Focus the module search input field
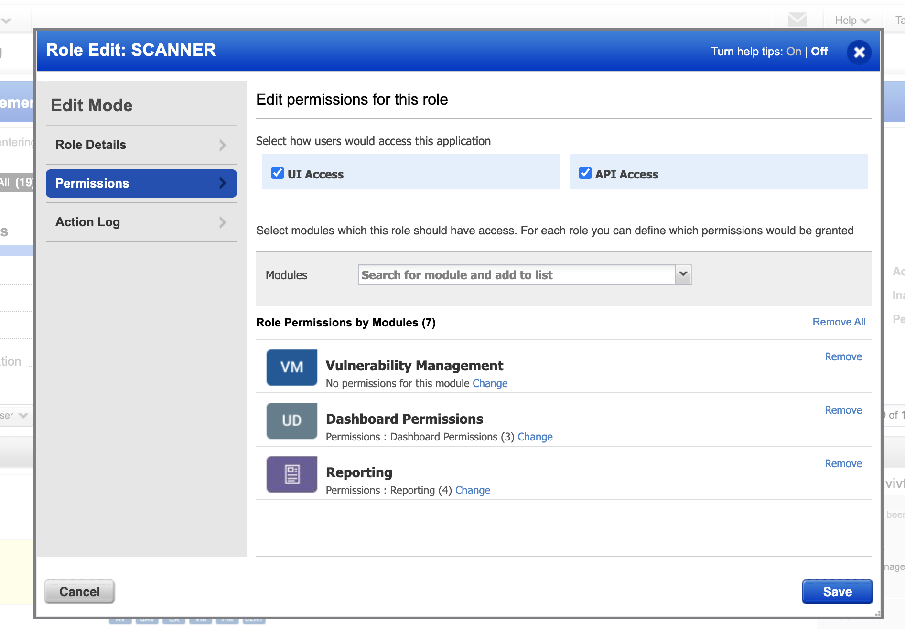The width and height of the screenshot is (905, 629). (x=516, y=275)
